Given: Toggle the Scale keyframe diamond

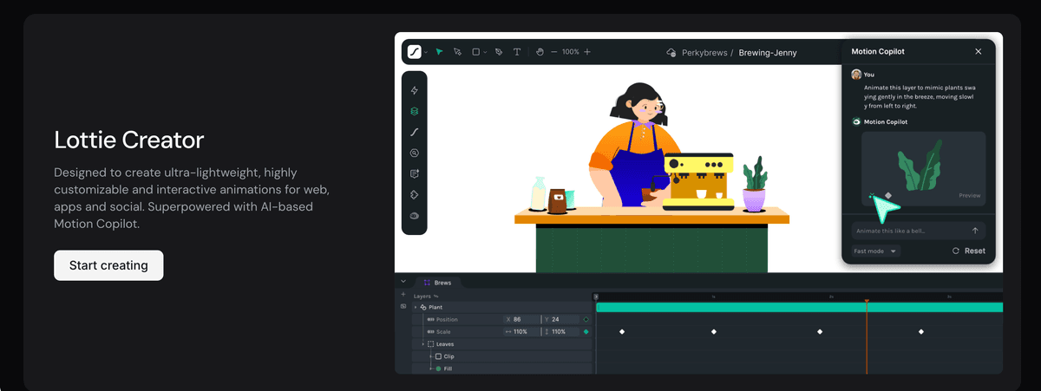Looking at the screenshot, I should tap(586, 332).
